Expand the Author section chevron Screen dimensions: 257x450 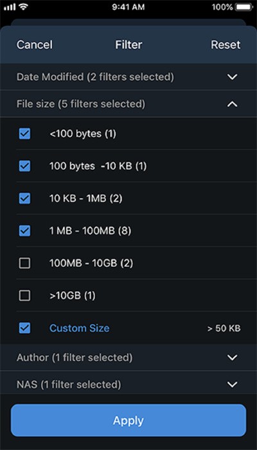(232, 357)
